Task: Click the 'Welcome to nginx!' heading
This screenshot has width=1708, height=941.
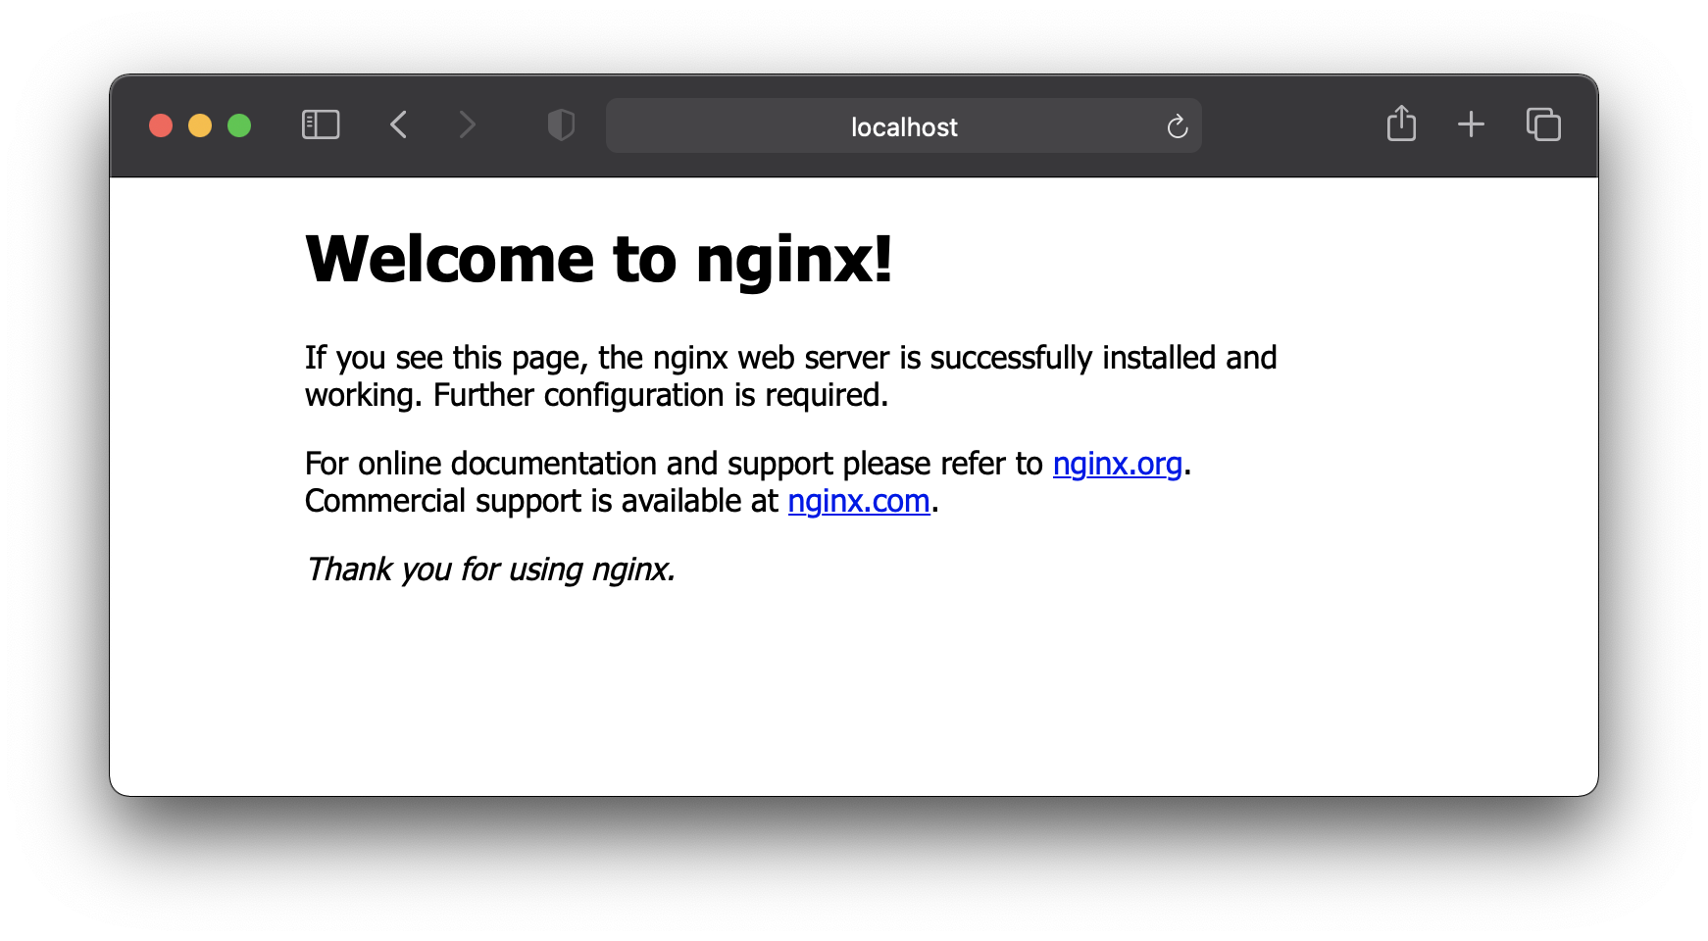Action: tap(599, 260)
